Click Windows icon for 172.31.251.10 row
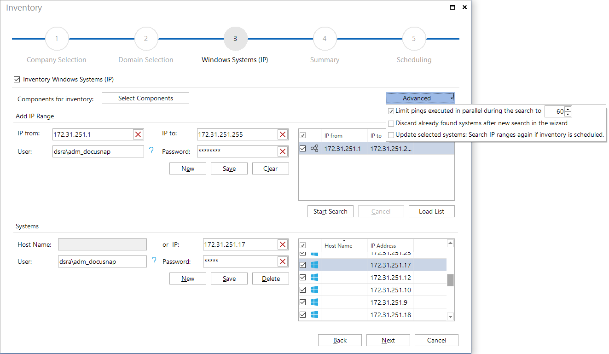 coord(314,290)
